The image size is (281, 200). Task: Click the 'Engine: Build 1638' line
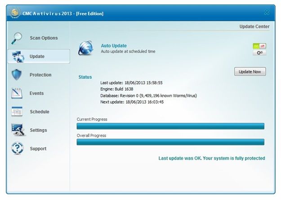(x=116, y=89)
